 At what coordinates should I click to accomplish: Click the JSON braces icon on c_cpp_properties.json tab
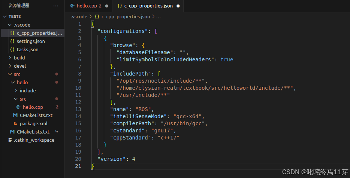point(120,6)
